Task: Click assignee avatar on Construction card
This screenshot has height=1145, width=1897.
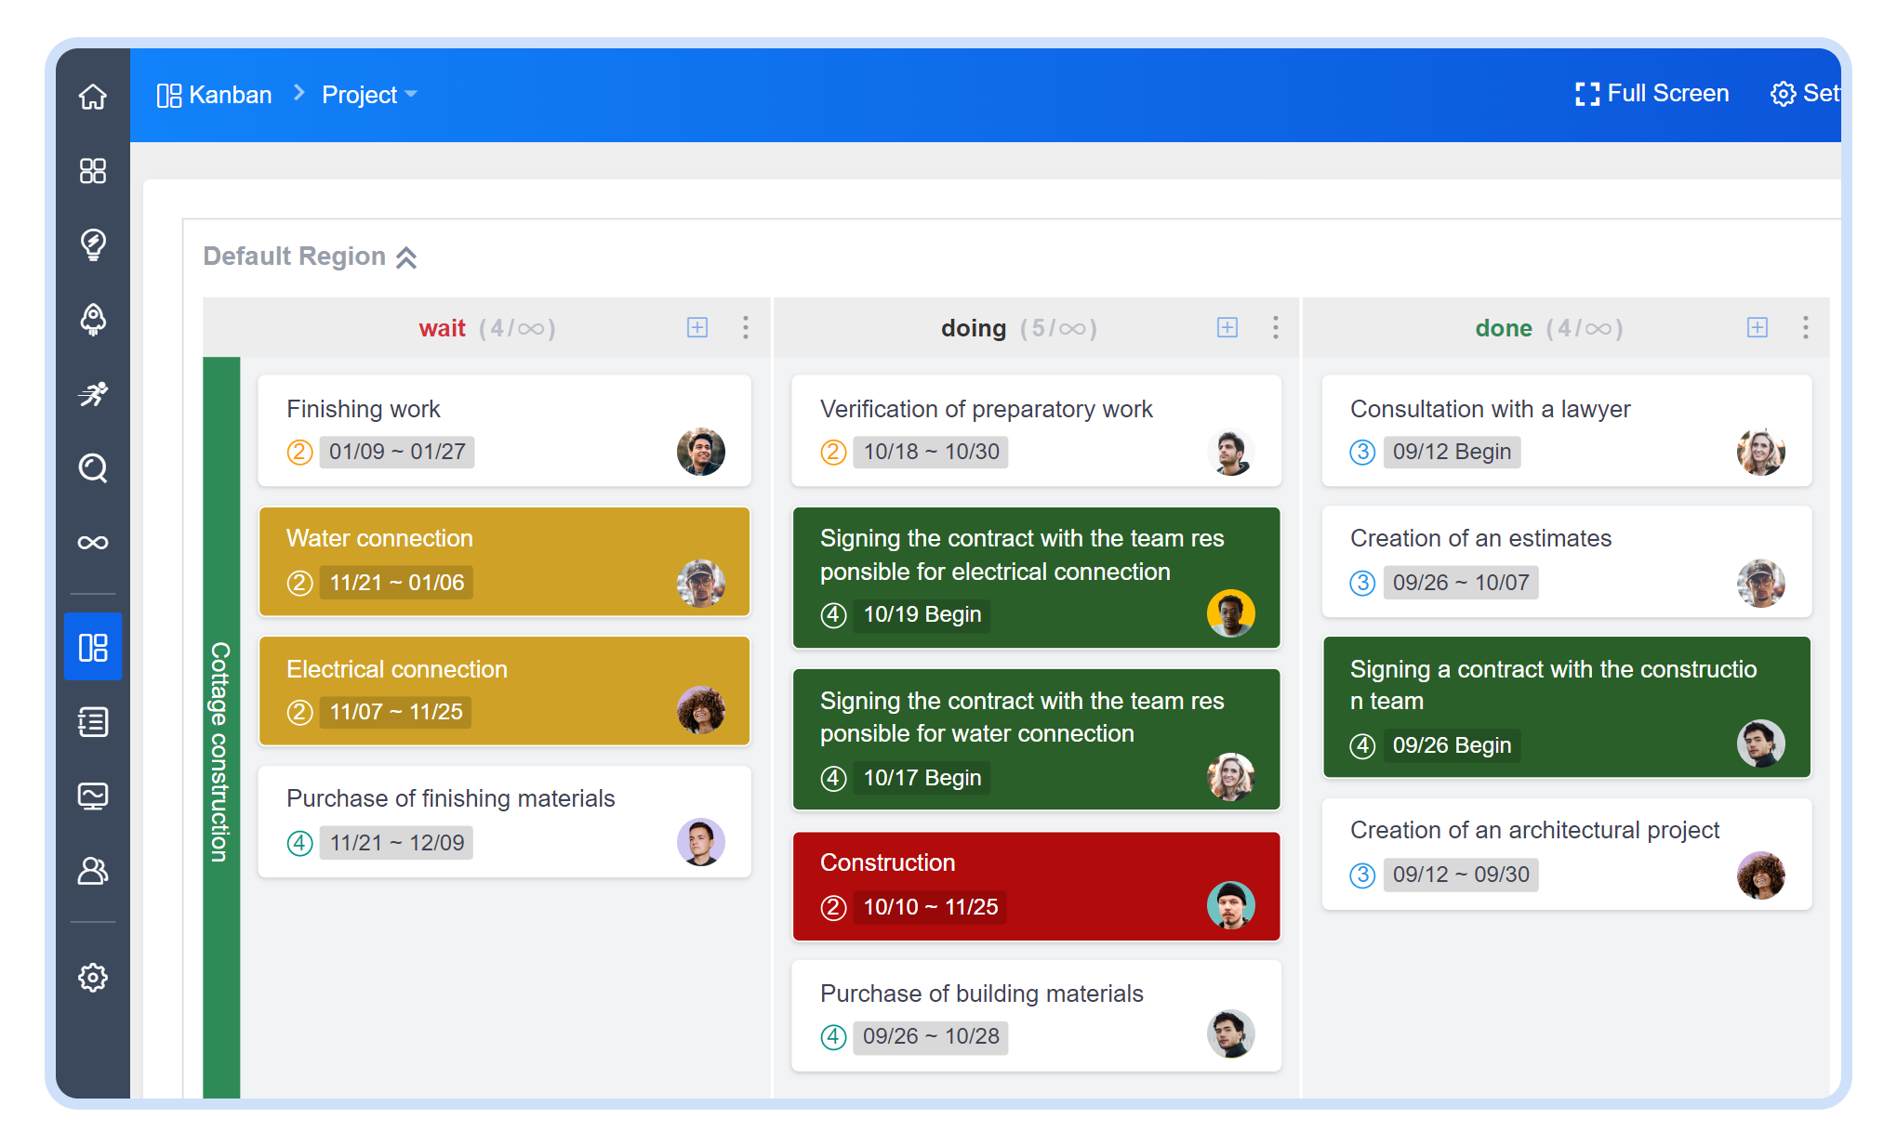Action: (1231, 905)
